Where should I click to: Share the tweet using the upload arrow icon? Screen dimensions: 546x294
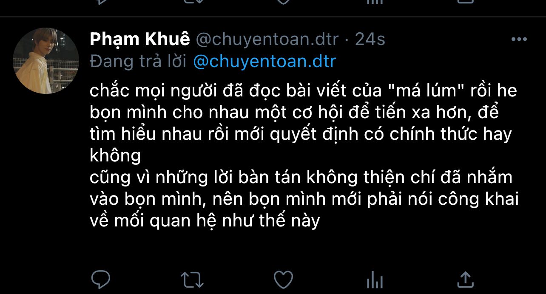[465, 280]
